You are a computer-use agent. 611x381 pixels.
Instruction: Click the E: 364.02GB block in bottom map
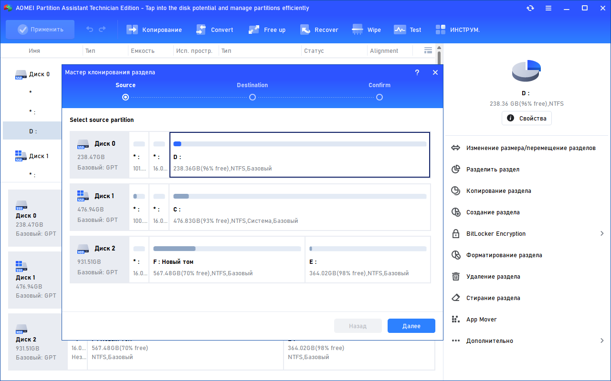pyautogui.click(x=359, y=355)
